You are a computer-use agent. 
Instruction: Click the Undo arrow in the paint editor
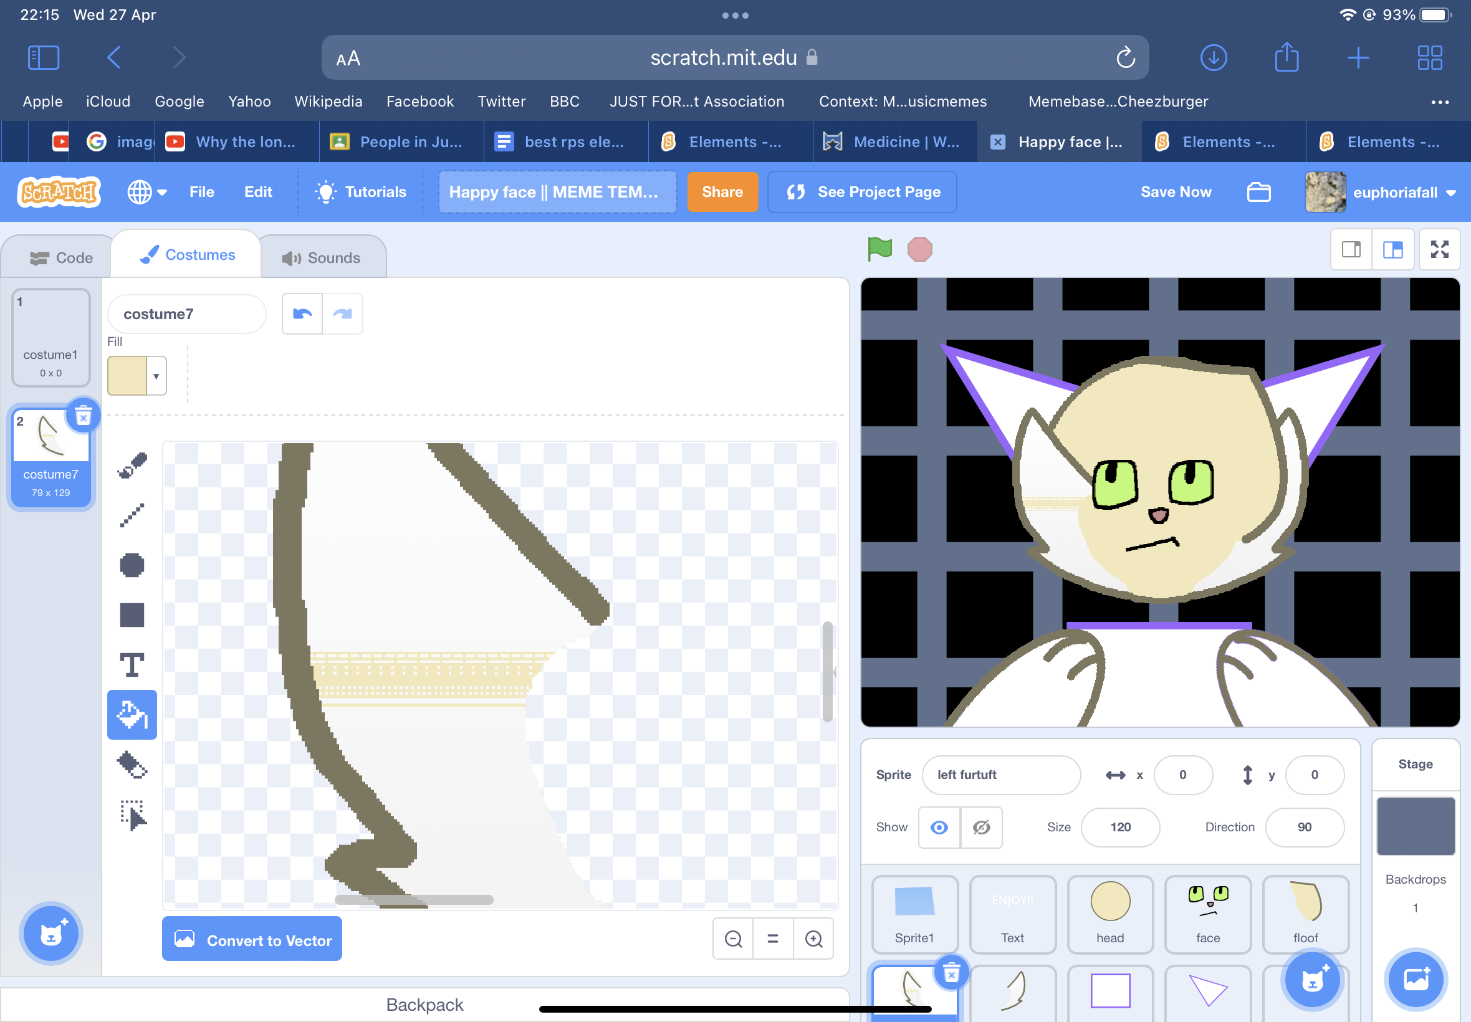[x=301, y=313]
